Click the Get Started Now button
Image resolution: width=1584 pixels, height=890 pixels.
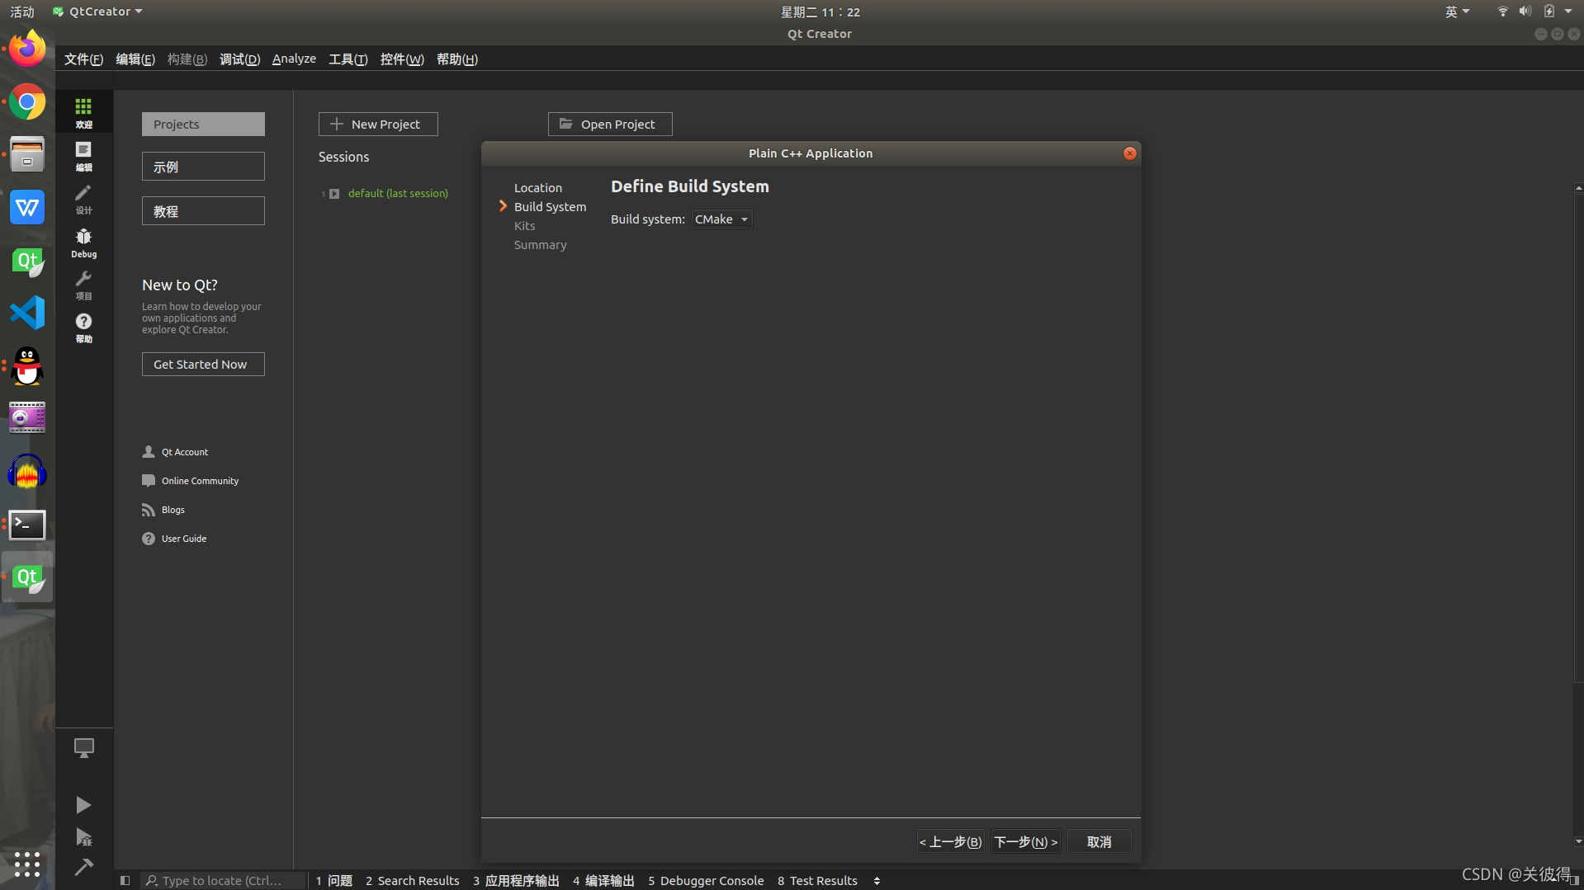tap(203, 365)
